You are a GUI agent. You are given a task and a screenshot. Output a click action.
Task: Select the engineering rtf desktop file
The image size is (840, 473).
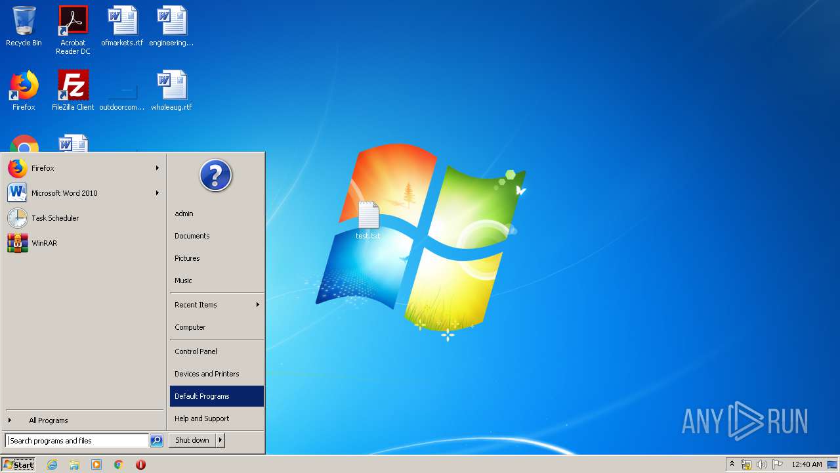click(171, 27)
